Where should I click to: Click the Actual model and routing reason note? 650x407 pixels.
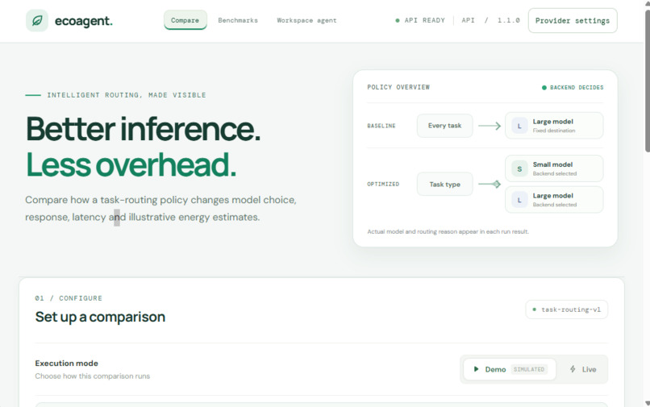448,231
